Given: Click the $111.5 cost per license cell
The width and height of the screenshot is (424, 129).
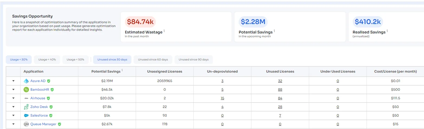Looking at the screenshot, I should click(x=396, y=98).
